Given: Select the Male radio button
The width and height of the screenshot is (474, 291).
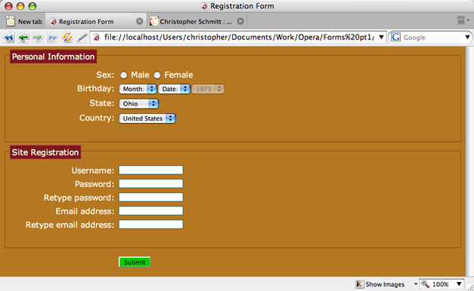Looking at the screenshot, I should pos(123,75).
